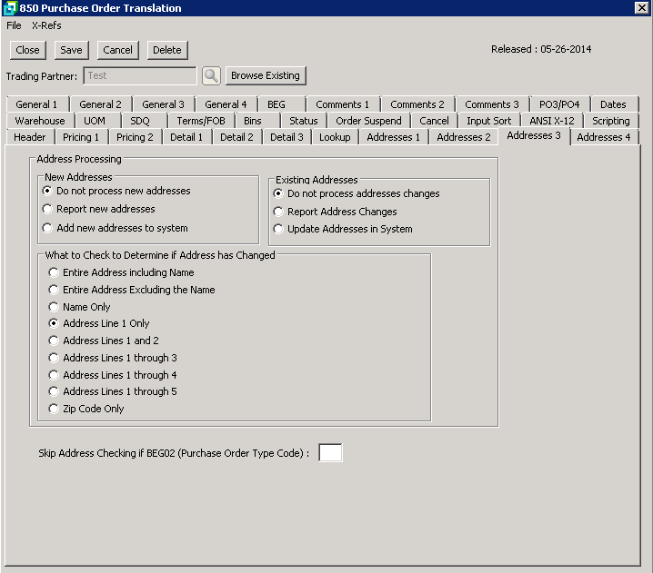653x573 pixels.
Task: Open the File menu
Action: pyautogui.click(x=14, y=25)
